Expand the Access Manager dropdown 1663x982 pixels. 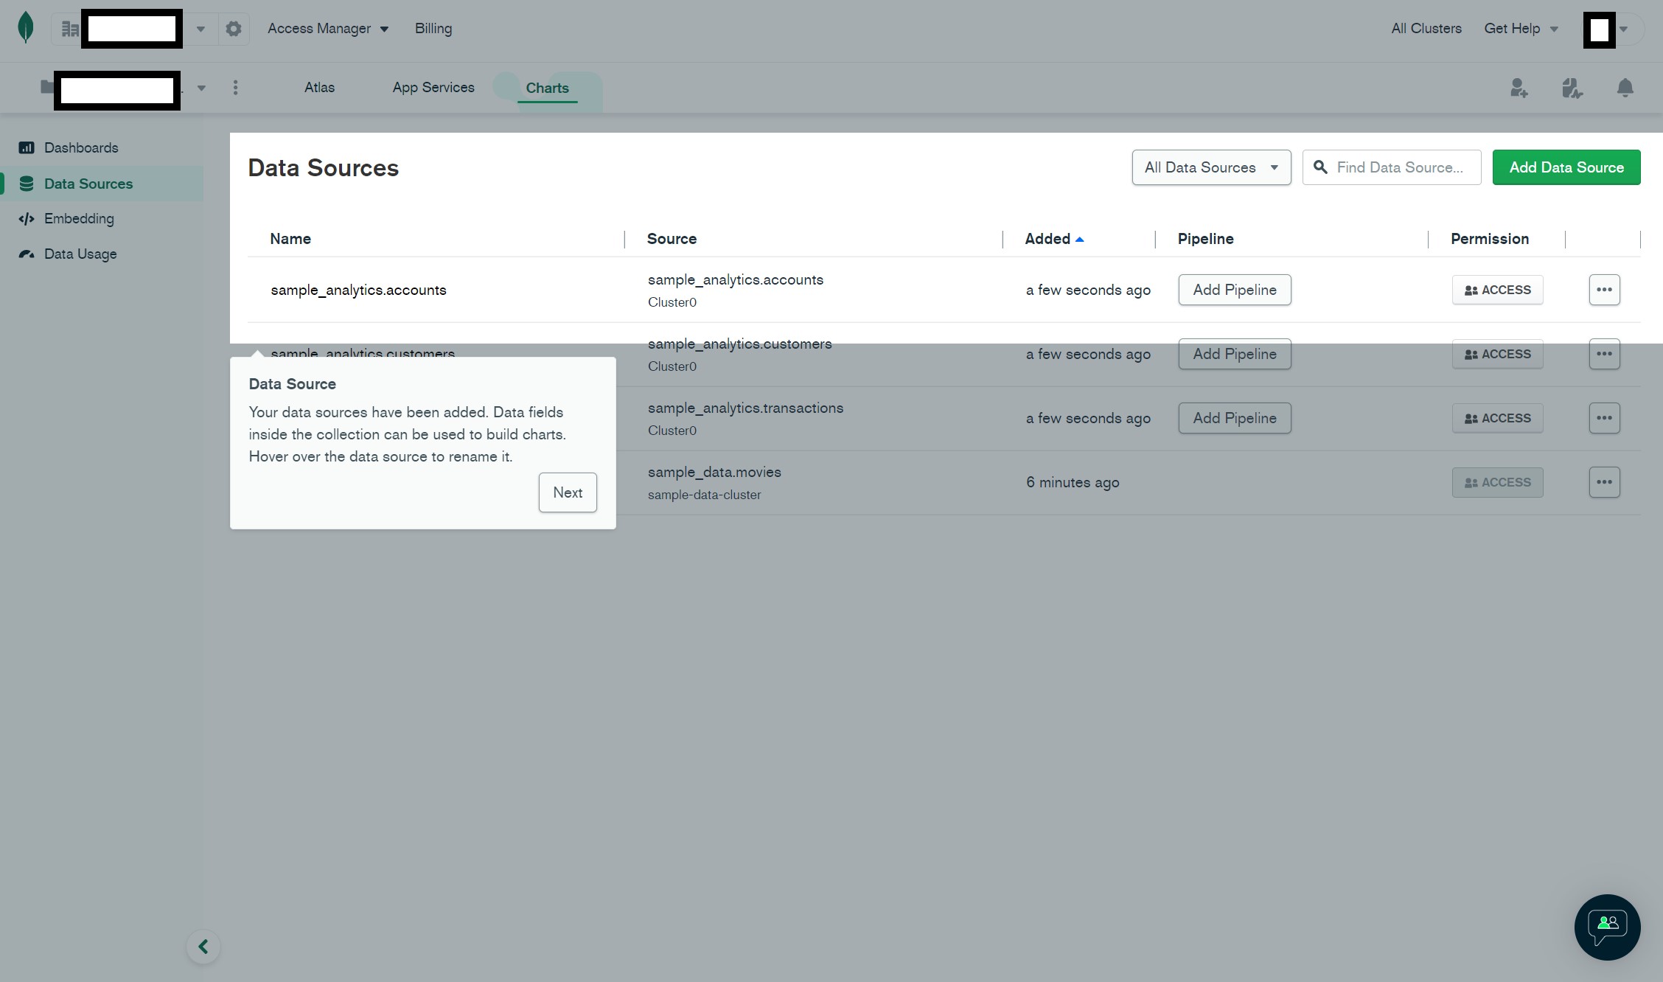pyautogui.click(x=328, y=29)
